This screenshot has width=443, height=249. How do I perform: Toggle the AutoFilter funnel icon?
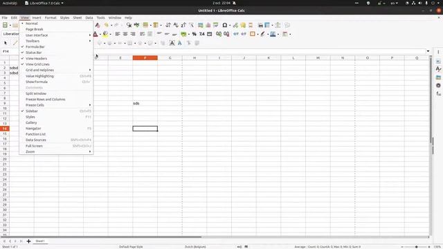[x=191, y=25]
